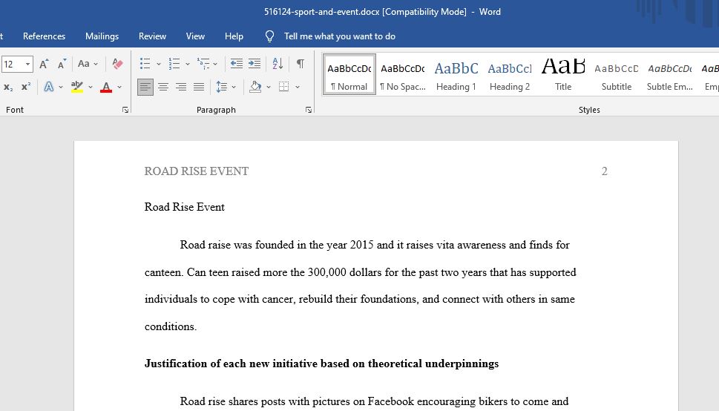
Task: Expand text effects dropdown arrow
Action: (61, 87)
